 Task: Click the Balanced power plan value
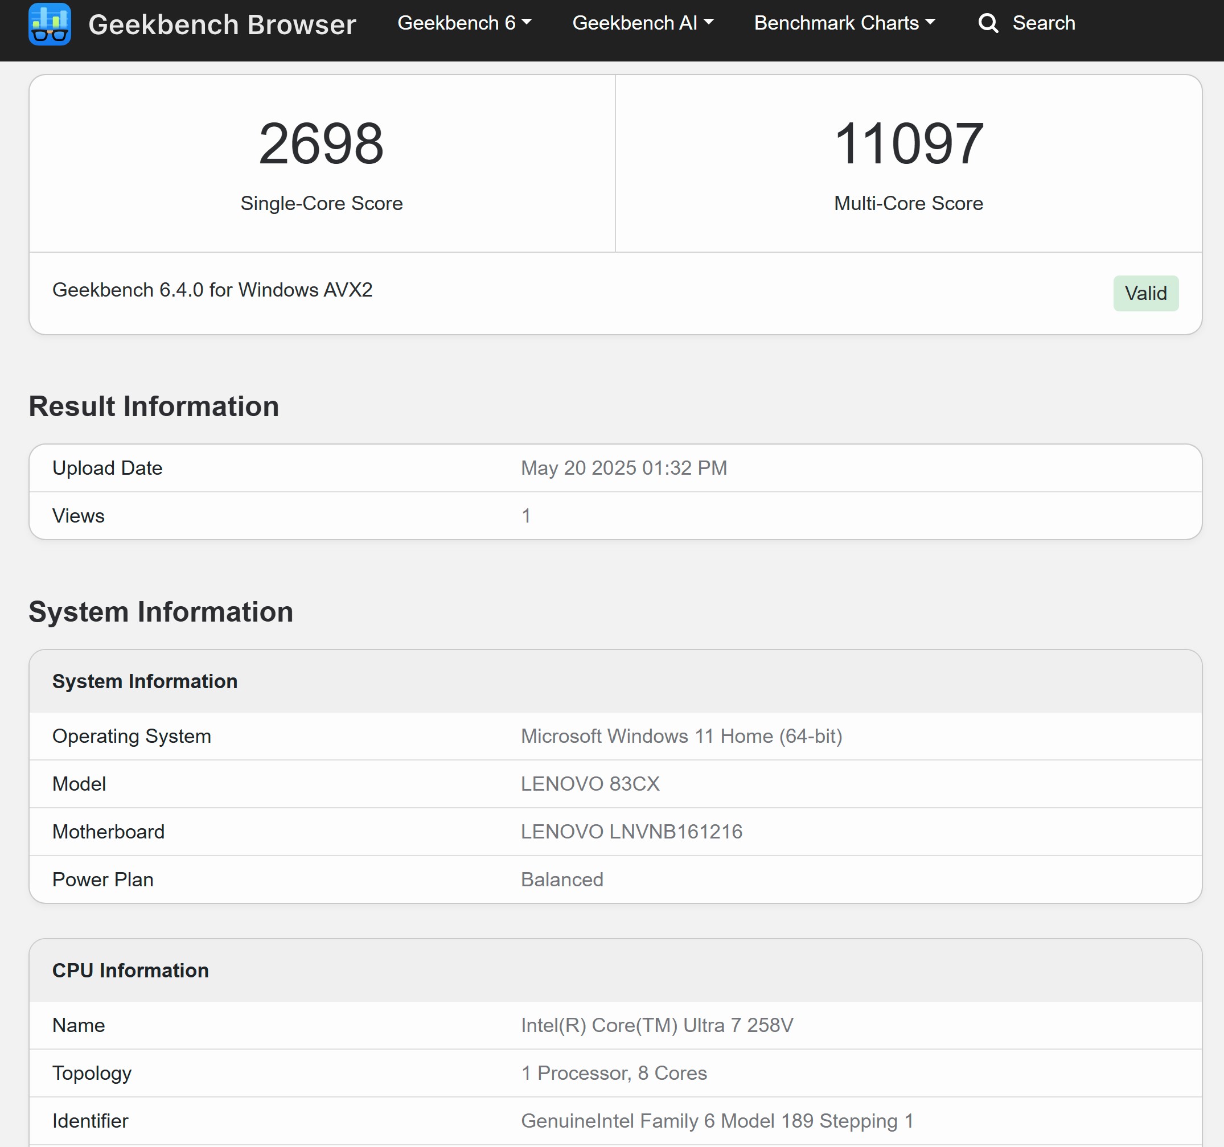(x=561, y=879)
